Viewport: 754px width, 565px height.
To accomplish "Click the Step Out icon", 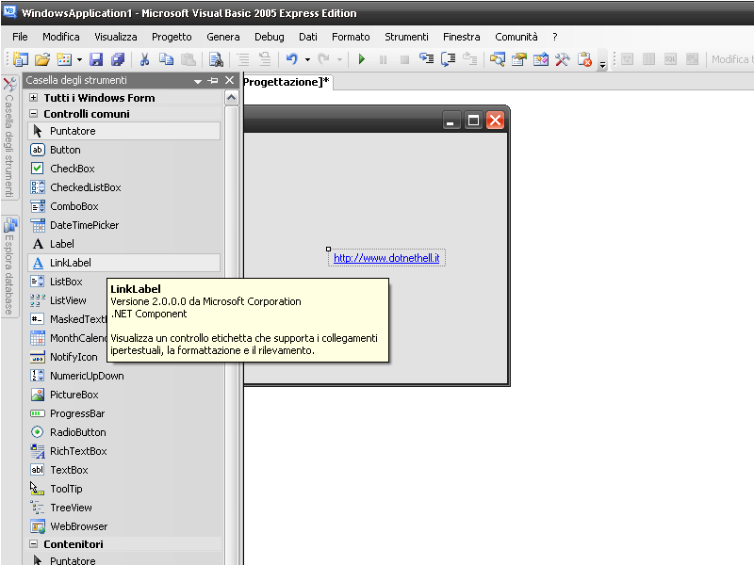I will click(x=469, y=59).
